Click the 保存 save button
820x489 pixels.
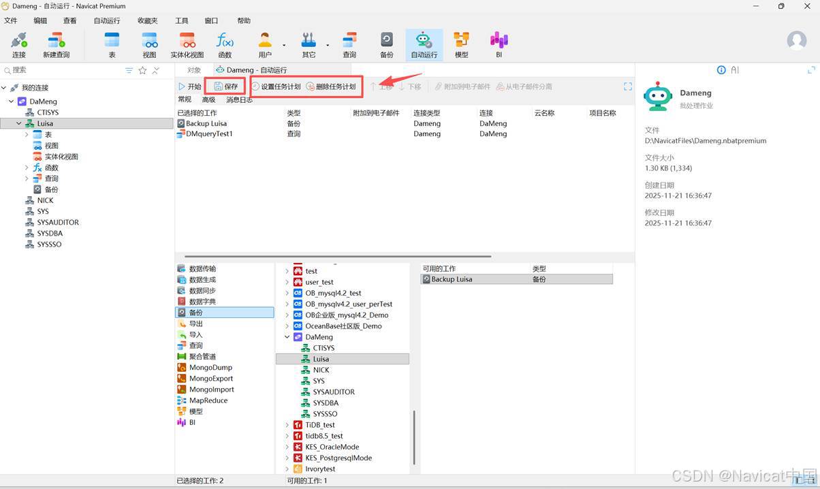[225, 86]
